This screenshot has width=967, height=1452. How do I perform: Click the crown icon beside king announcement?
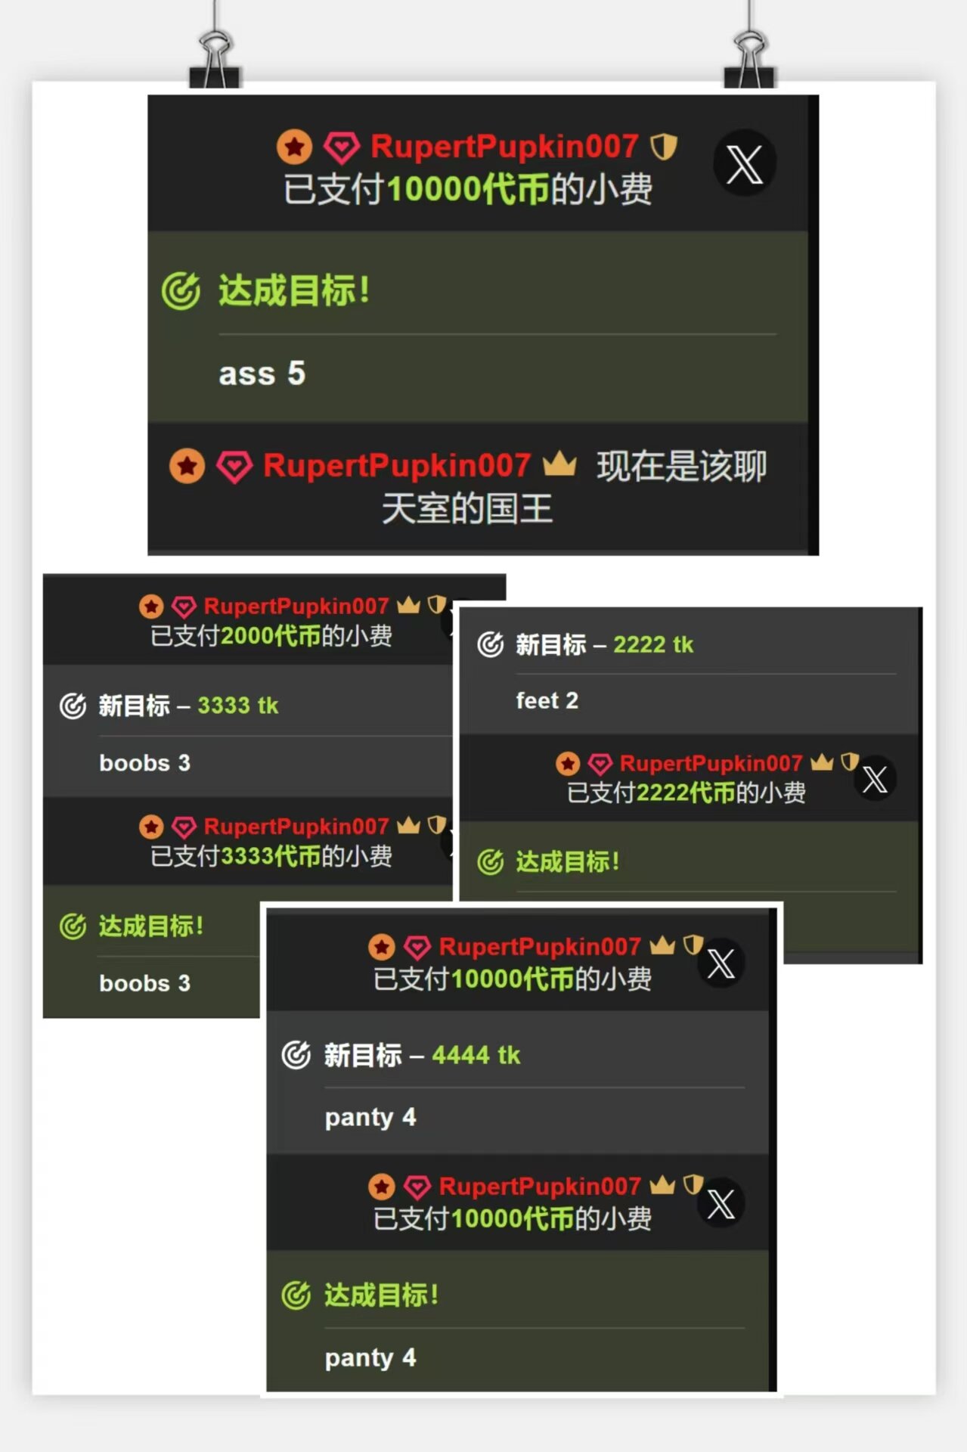(559, 464)
